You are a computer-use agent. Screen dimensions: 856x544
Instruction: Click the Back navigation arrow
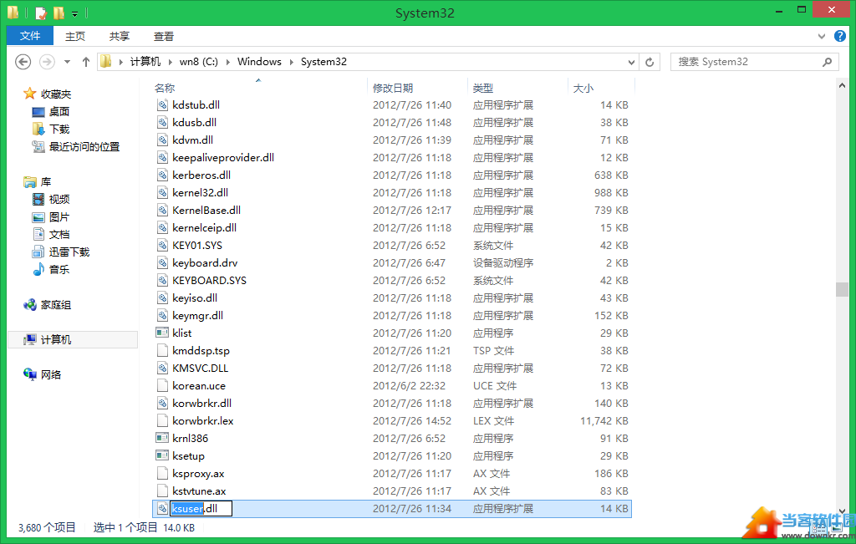pos(23,62)
